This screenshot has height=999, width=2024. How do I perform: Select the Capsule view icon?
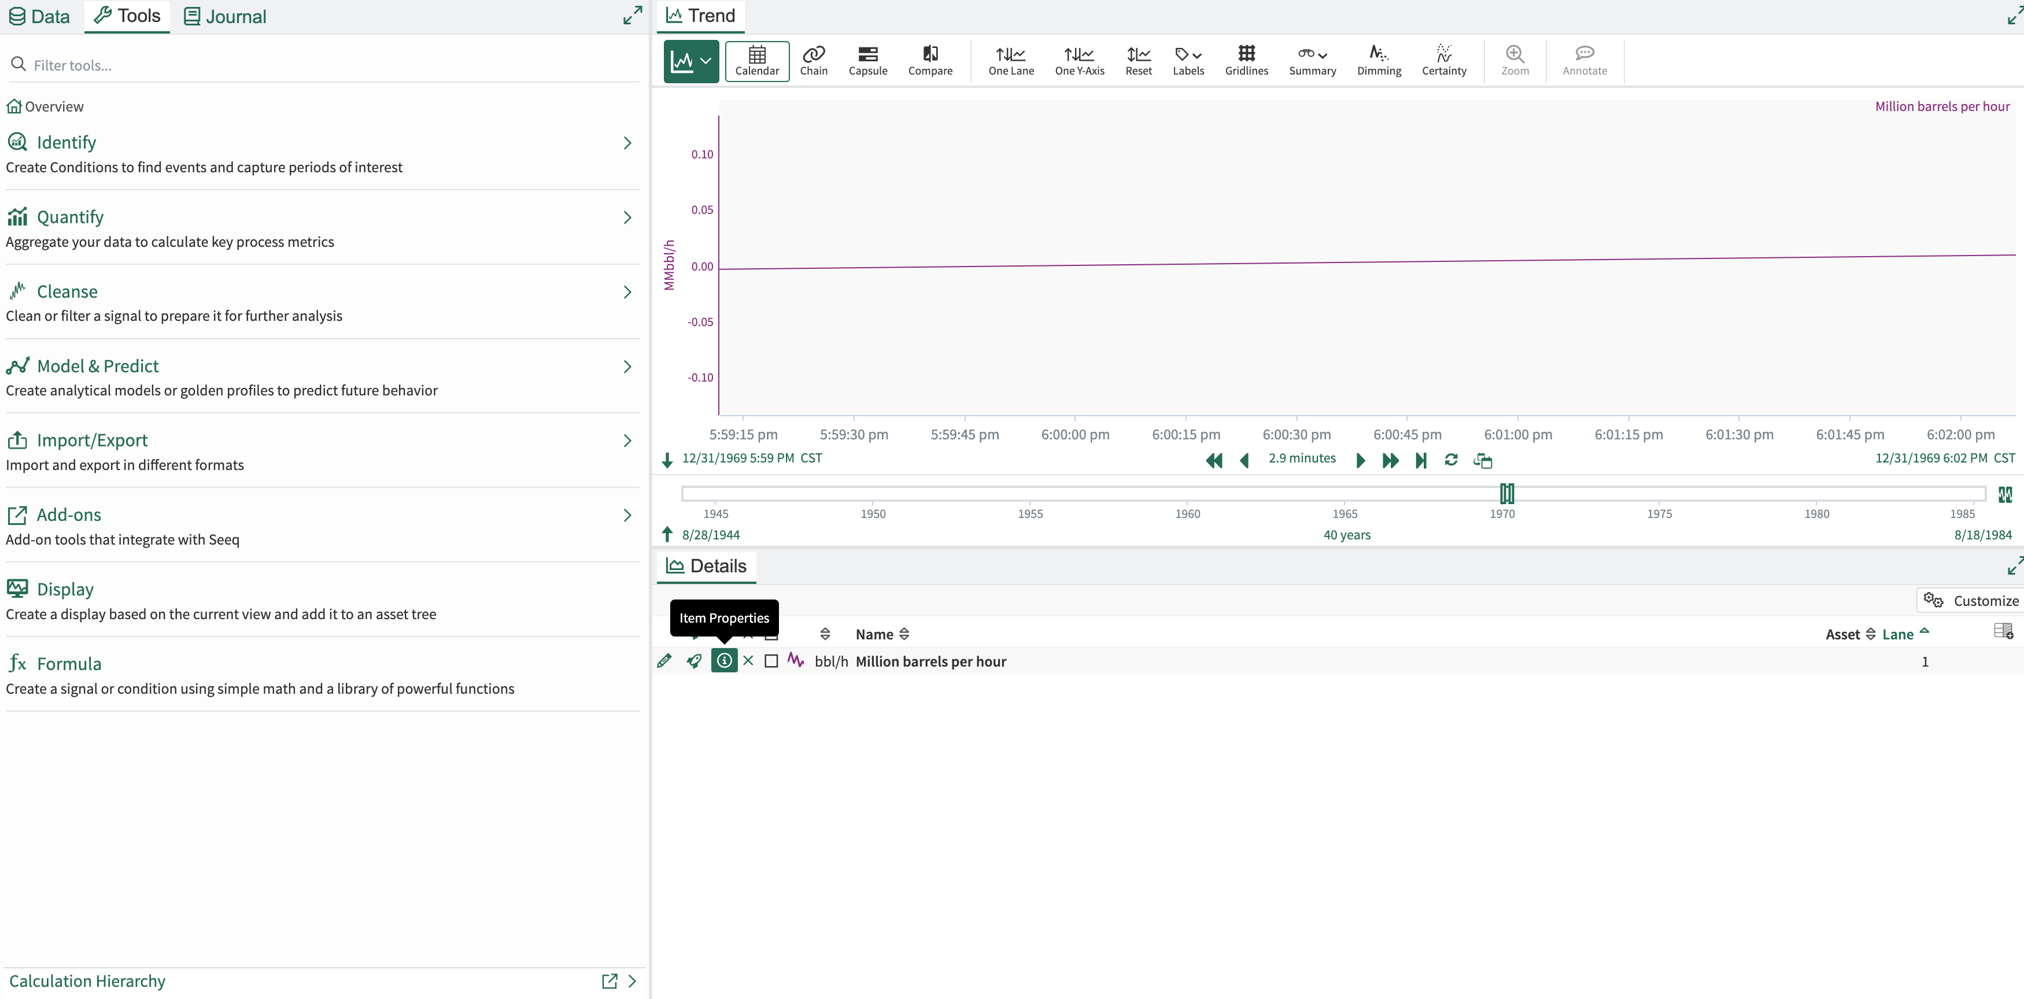coord(867,60)
